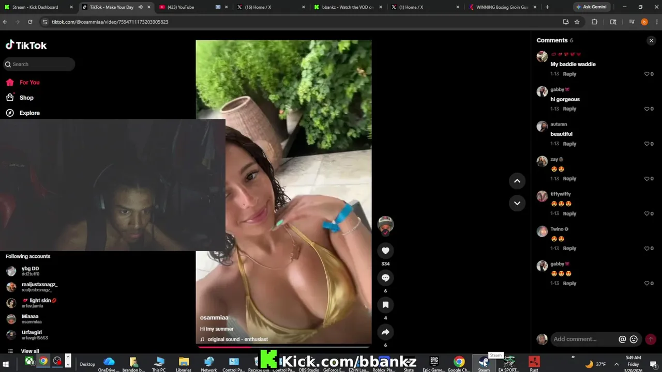Go to previous video with up chevron
662x372 pixels.
(x=517, y=181)
